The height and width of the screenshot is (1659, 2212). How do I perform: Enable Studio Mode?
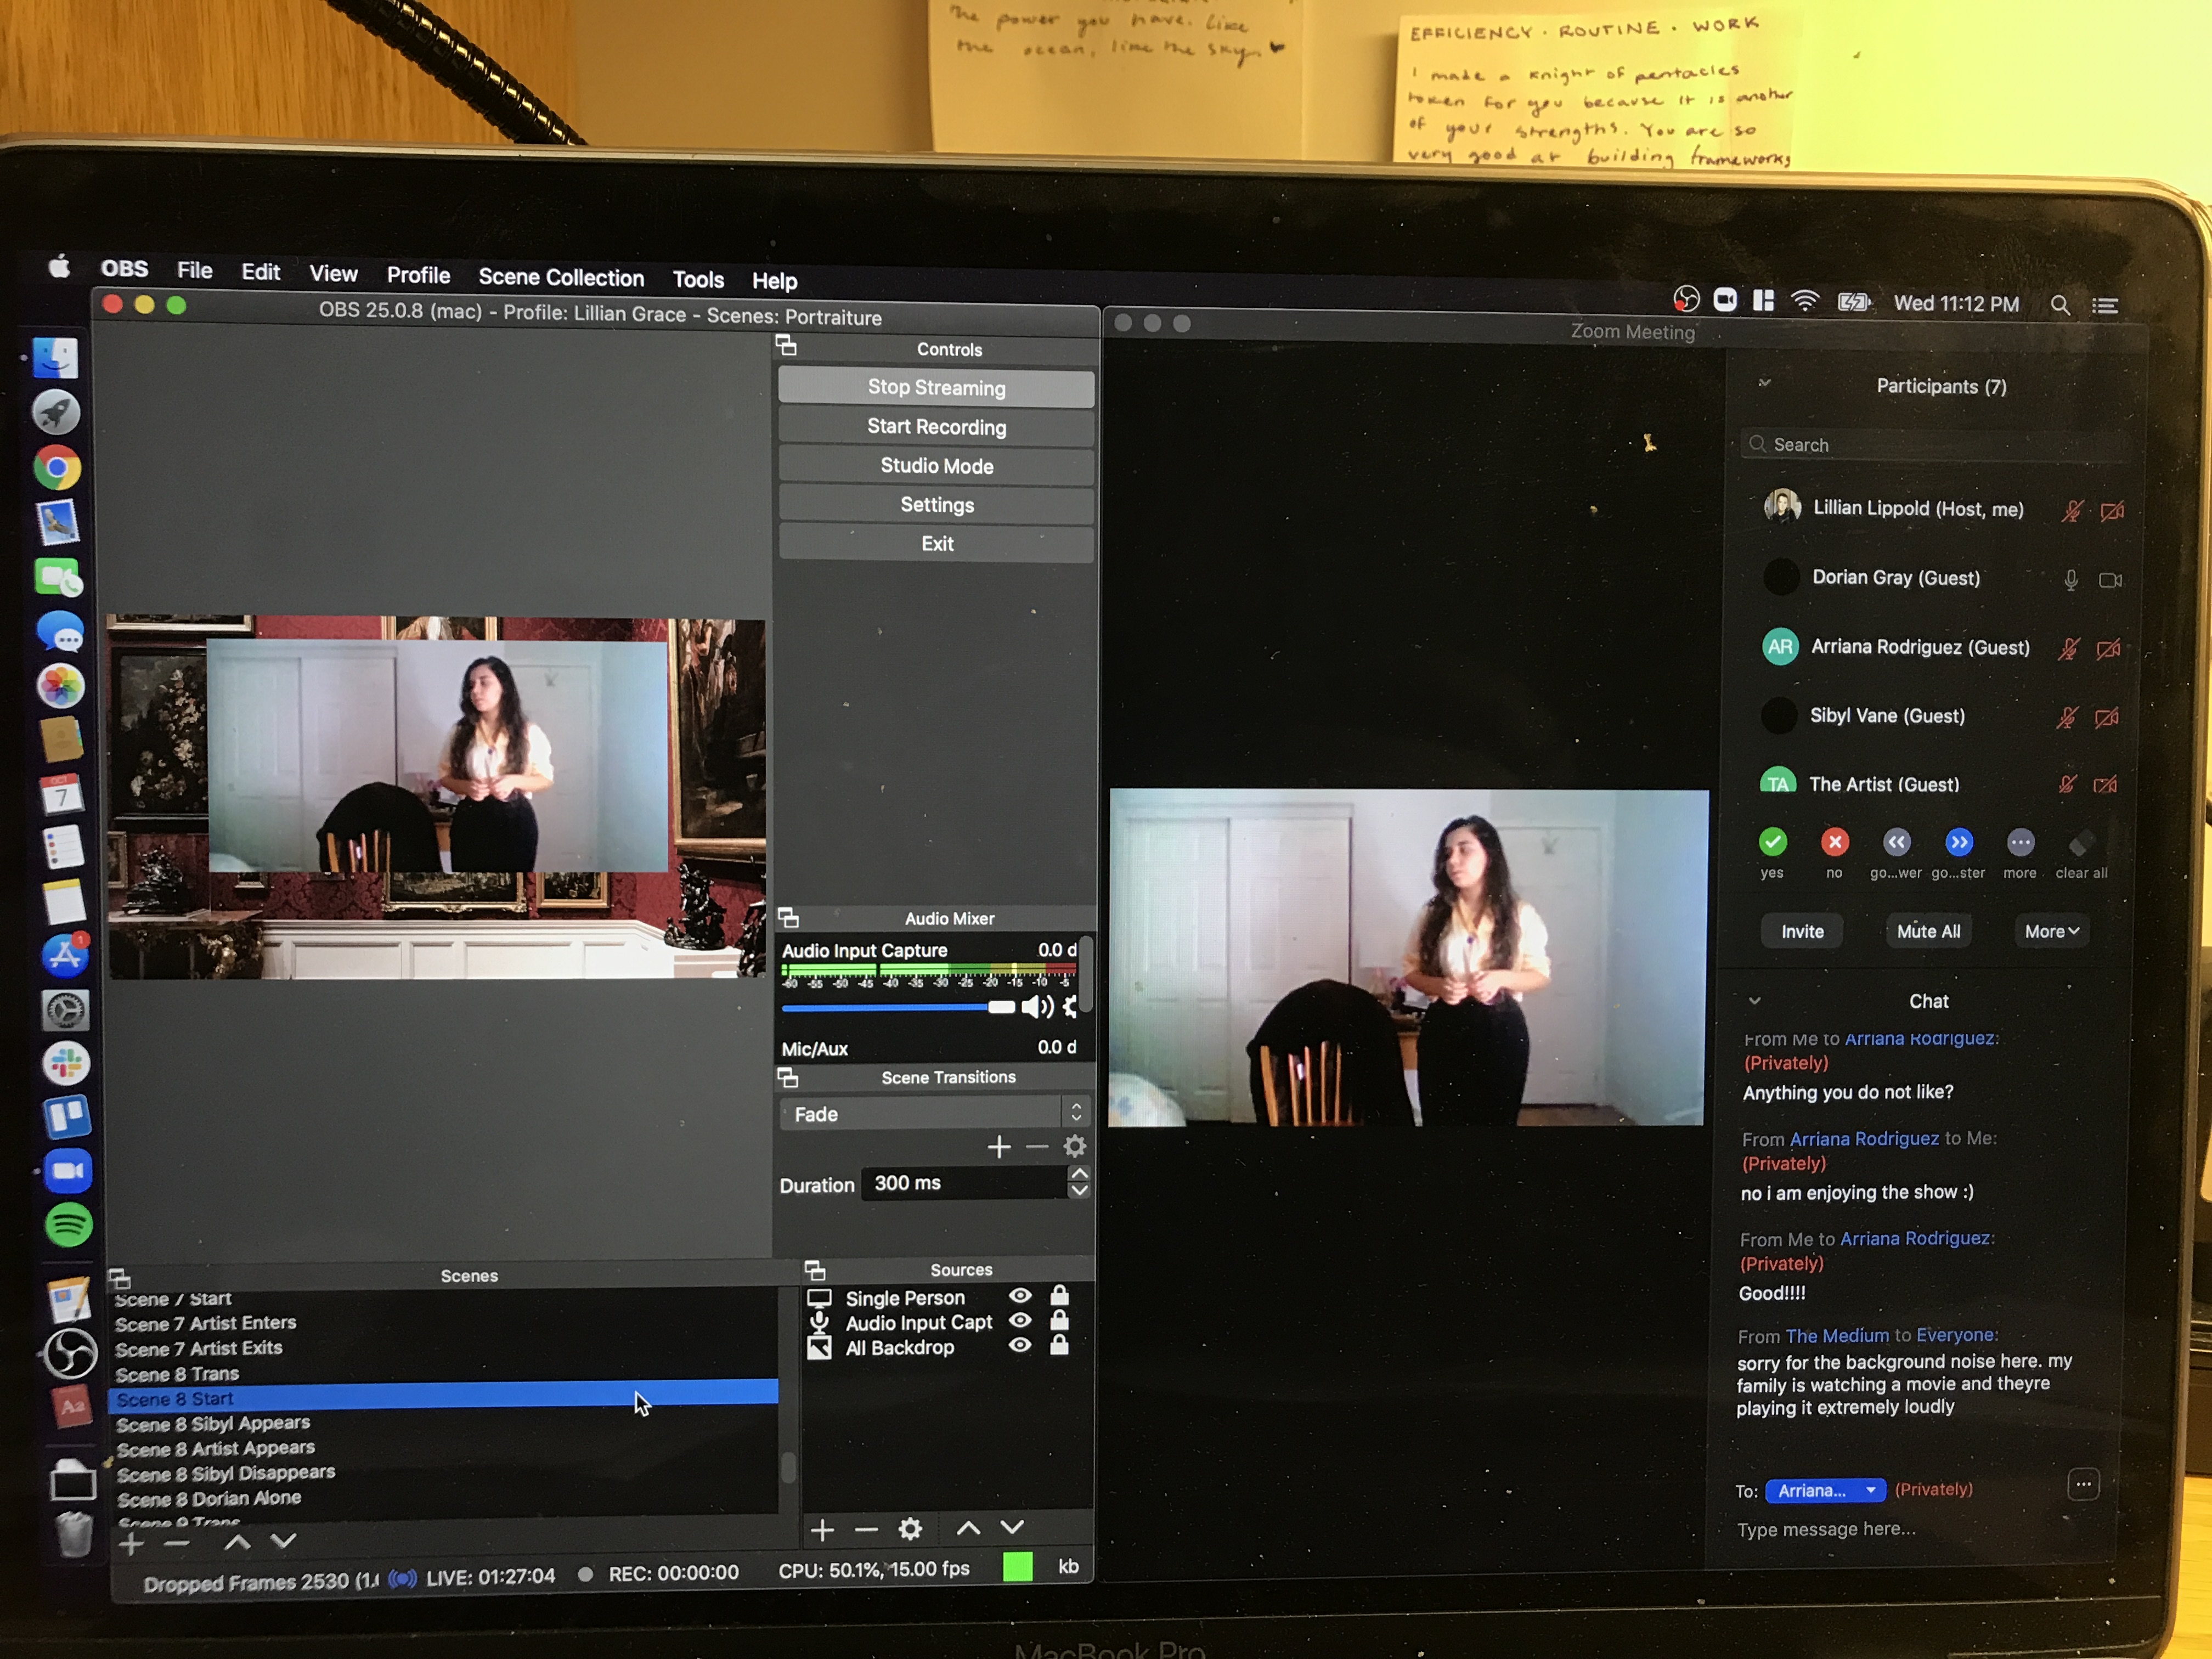(936, 466)
